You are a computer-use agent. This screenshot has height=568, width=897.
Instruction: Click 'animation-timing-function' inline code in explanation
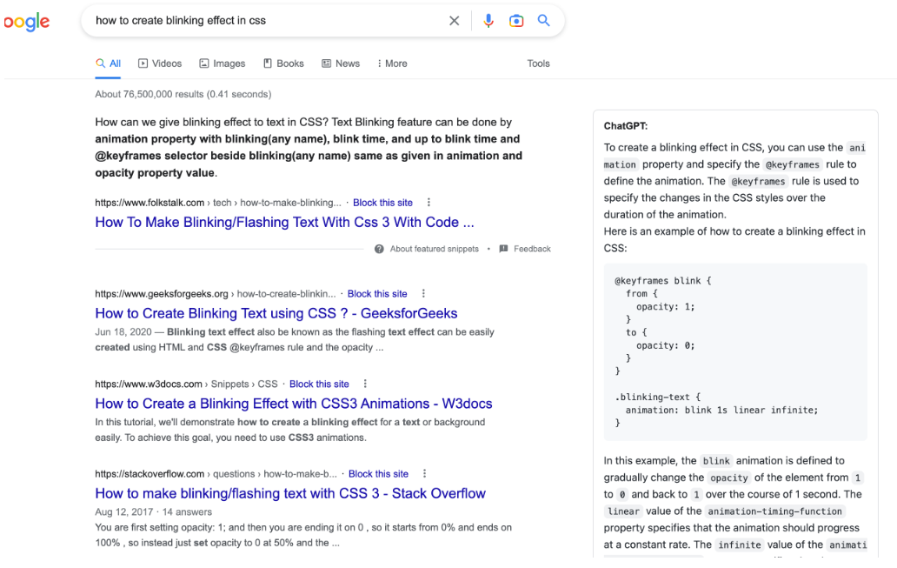[x=775, y=511]
